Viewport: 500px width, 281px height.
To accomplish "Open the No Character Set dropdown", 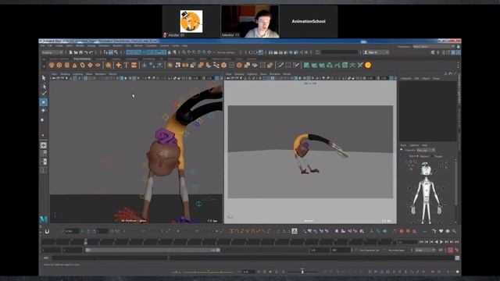I will [369, 251].
